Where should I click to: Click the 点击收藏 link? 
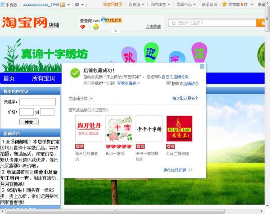click(x=153, y=27)
